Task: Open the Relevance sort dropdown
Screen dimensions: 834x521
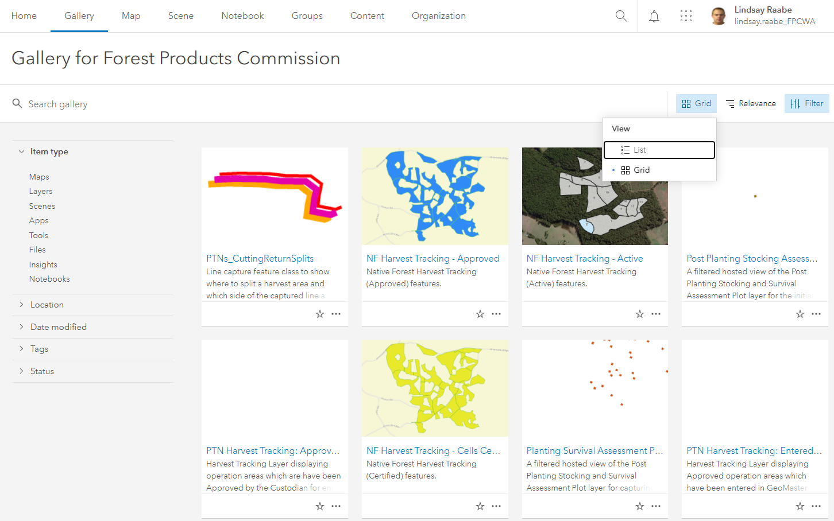Action: pos(751,103)
